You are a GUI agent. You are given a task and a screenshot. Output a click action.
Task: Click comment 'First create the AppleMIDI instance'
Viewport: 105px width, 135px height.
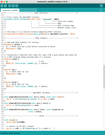(22, 17)
